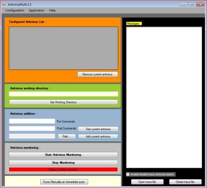
Task: Open the Application menu
Action: pyautogui.click(x=36, y=10)
